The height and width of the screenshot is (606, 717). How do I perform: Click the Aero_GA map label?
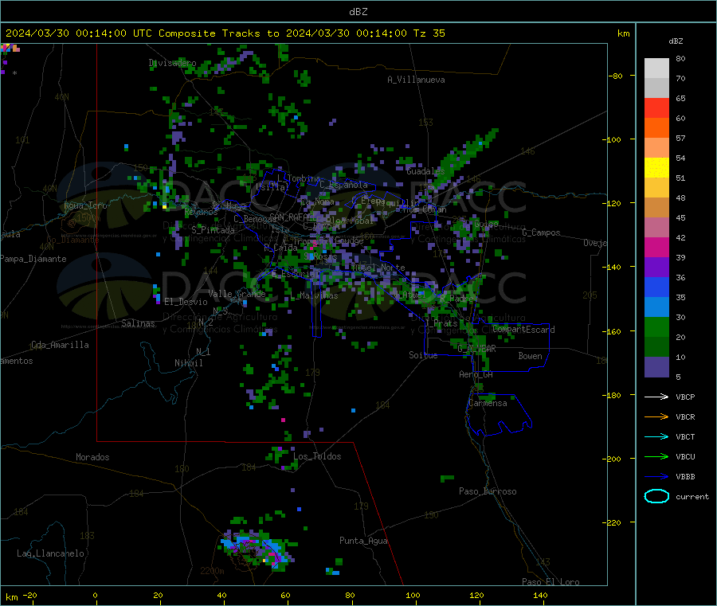(476, 374)
